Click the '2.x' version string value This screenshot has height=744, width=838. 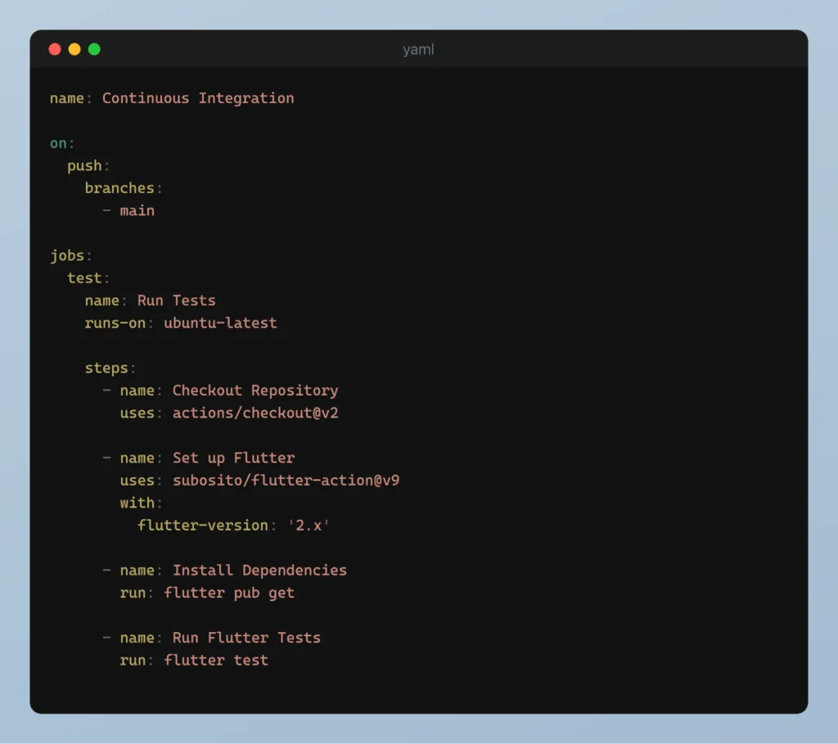pyautogui.click(x=307, y=526)
